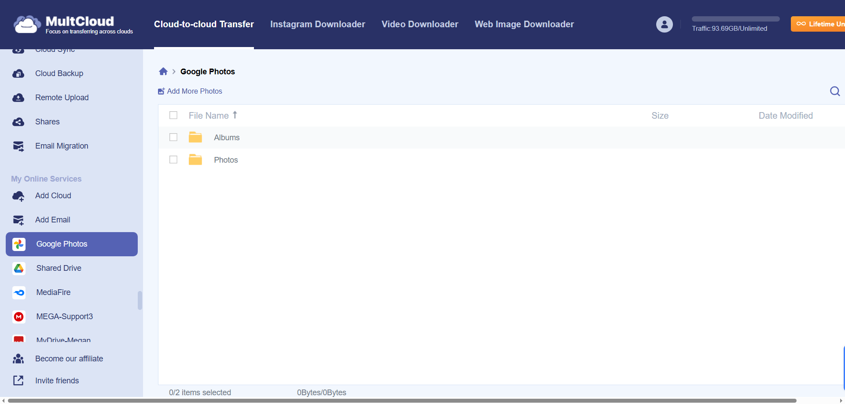Click the Add Cloud icon
The image size is (845, 404).
[18, 196]
